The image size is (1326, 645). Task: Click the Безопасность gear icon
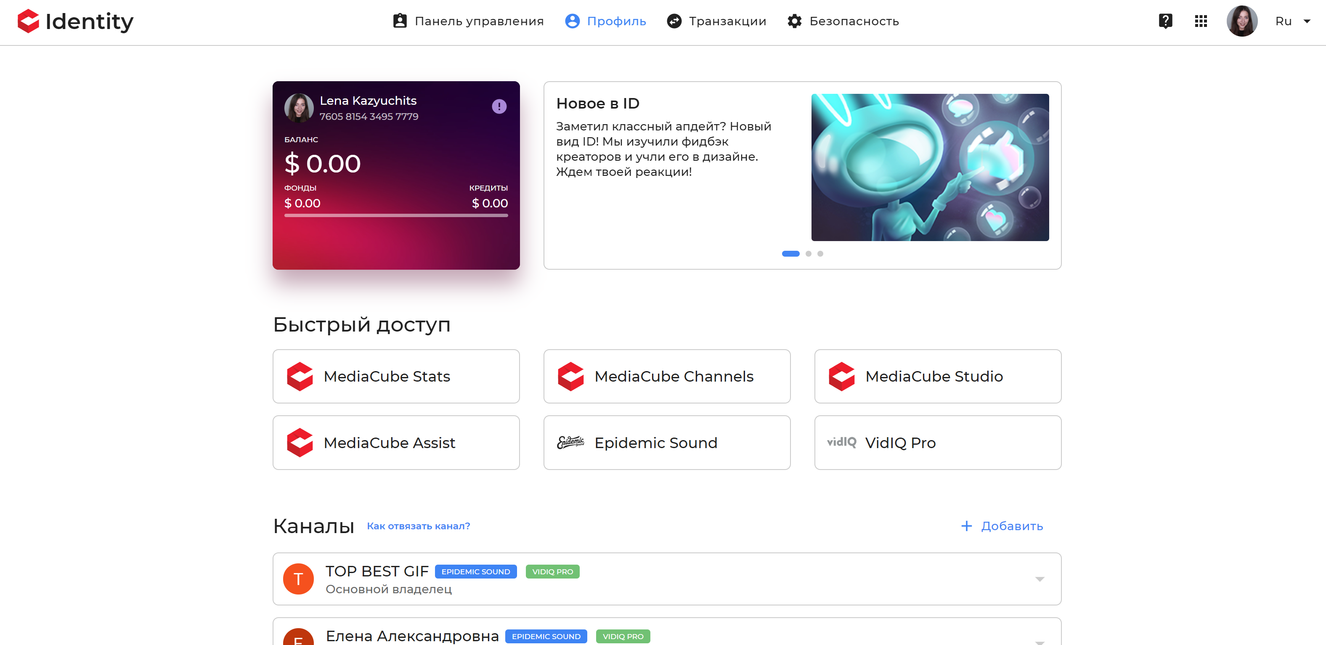pos(795,21)
